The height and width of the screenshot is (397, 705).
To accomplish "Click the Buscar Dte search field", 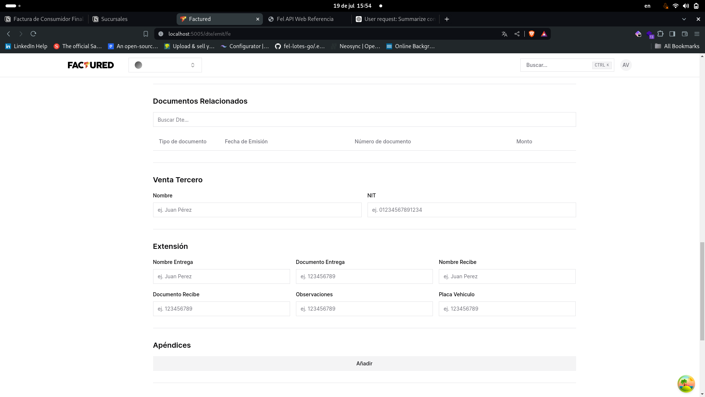I will tap(364, 120).
